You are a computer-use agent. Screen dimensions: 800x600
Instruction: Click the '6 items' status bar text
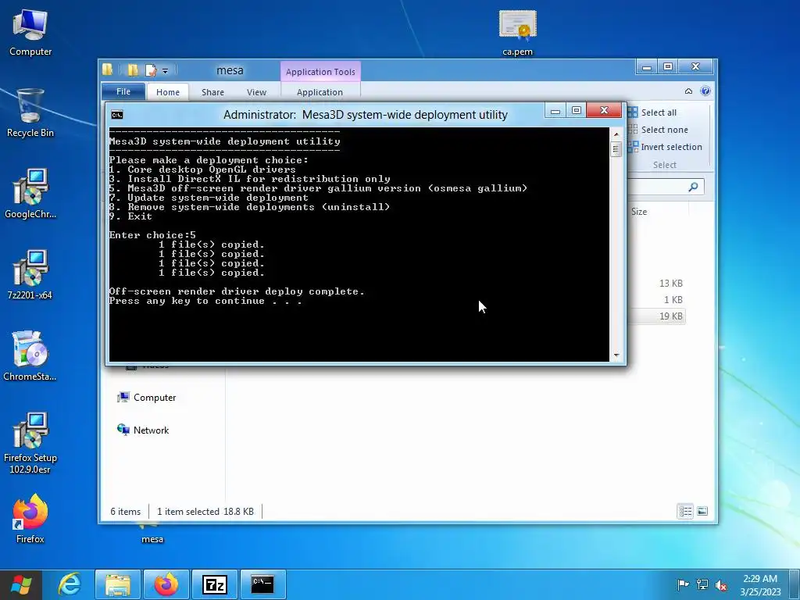point(126,511)
